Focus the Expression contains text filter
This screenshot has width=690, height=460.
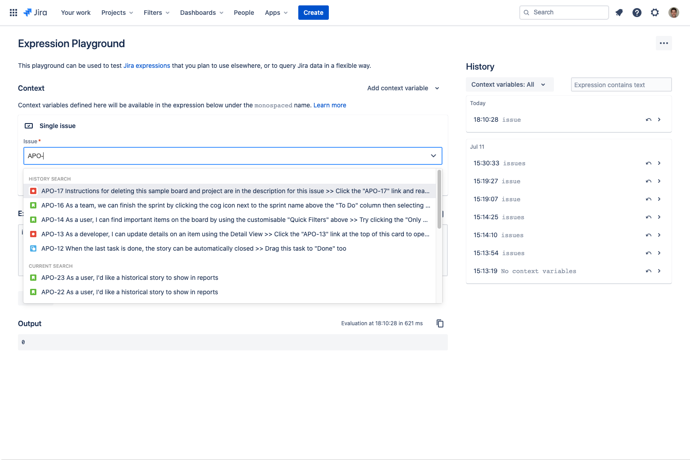point(621,84)
